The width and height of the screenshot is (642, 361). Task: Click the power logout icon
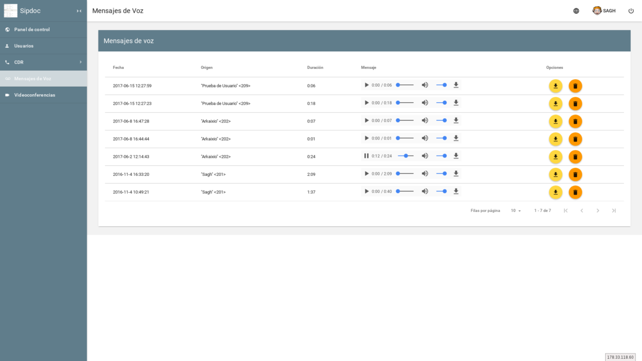coord(631,10)
